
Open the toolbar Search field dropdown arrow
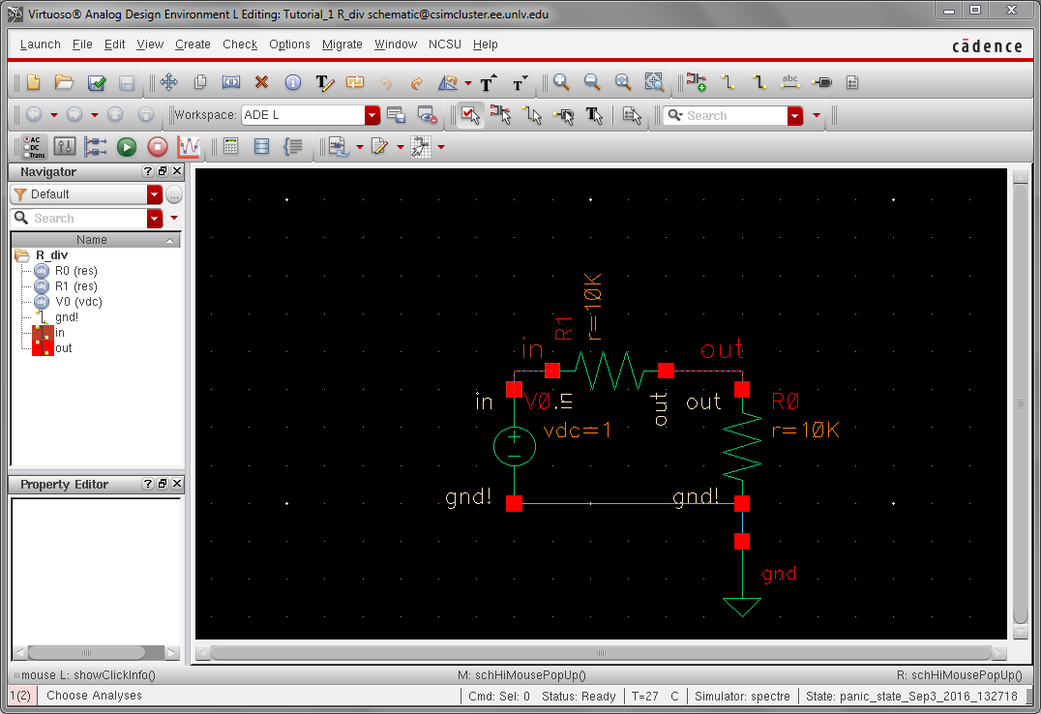(795, 115)
